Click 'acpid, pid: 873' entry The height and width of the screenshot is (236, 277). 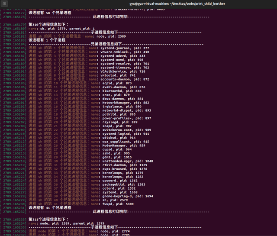tap(117, 83)
